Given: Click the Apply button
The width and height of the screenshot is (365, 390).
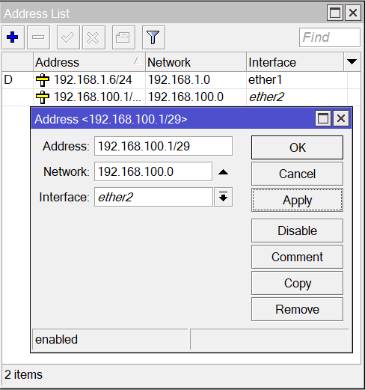Looking at the screenshot, I should 297,200.
